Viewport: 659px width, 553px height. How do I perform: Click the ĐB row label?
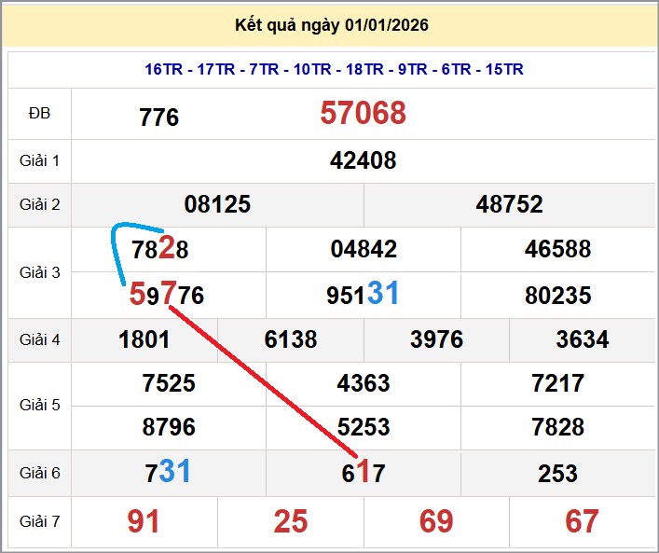[39, 114]
